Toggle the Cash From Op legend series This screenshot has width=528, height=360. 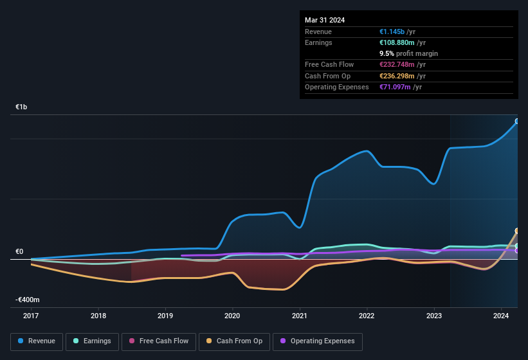click(234, 341)
